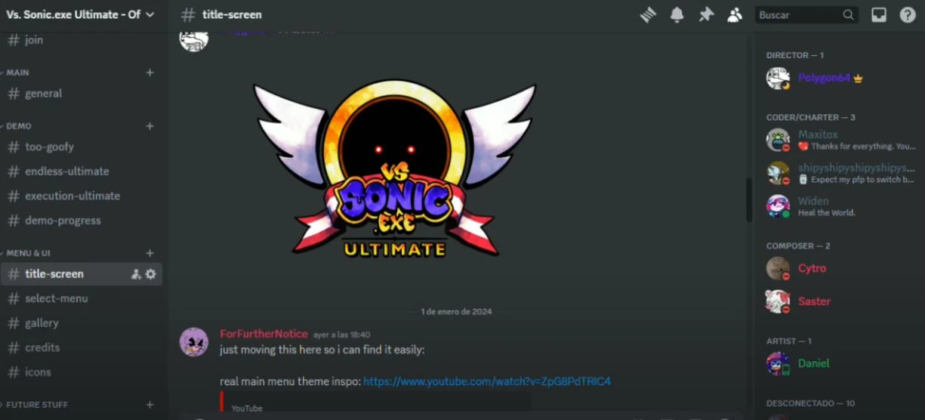The width and height of the screenshot is (925, 420).
Task: Click Polygon64's avatar
Action: (x=778, y=78)
